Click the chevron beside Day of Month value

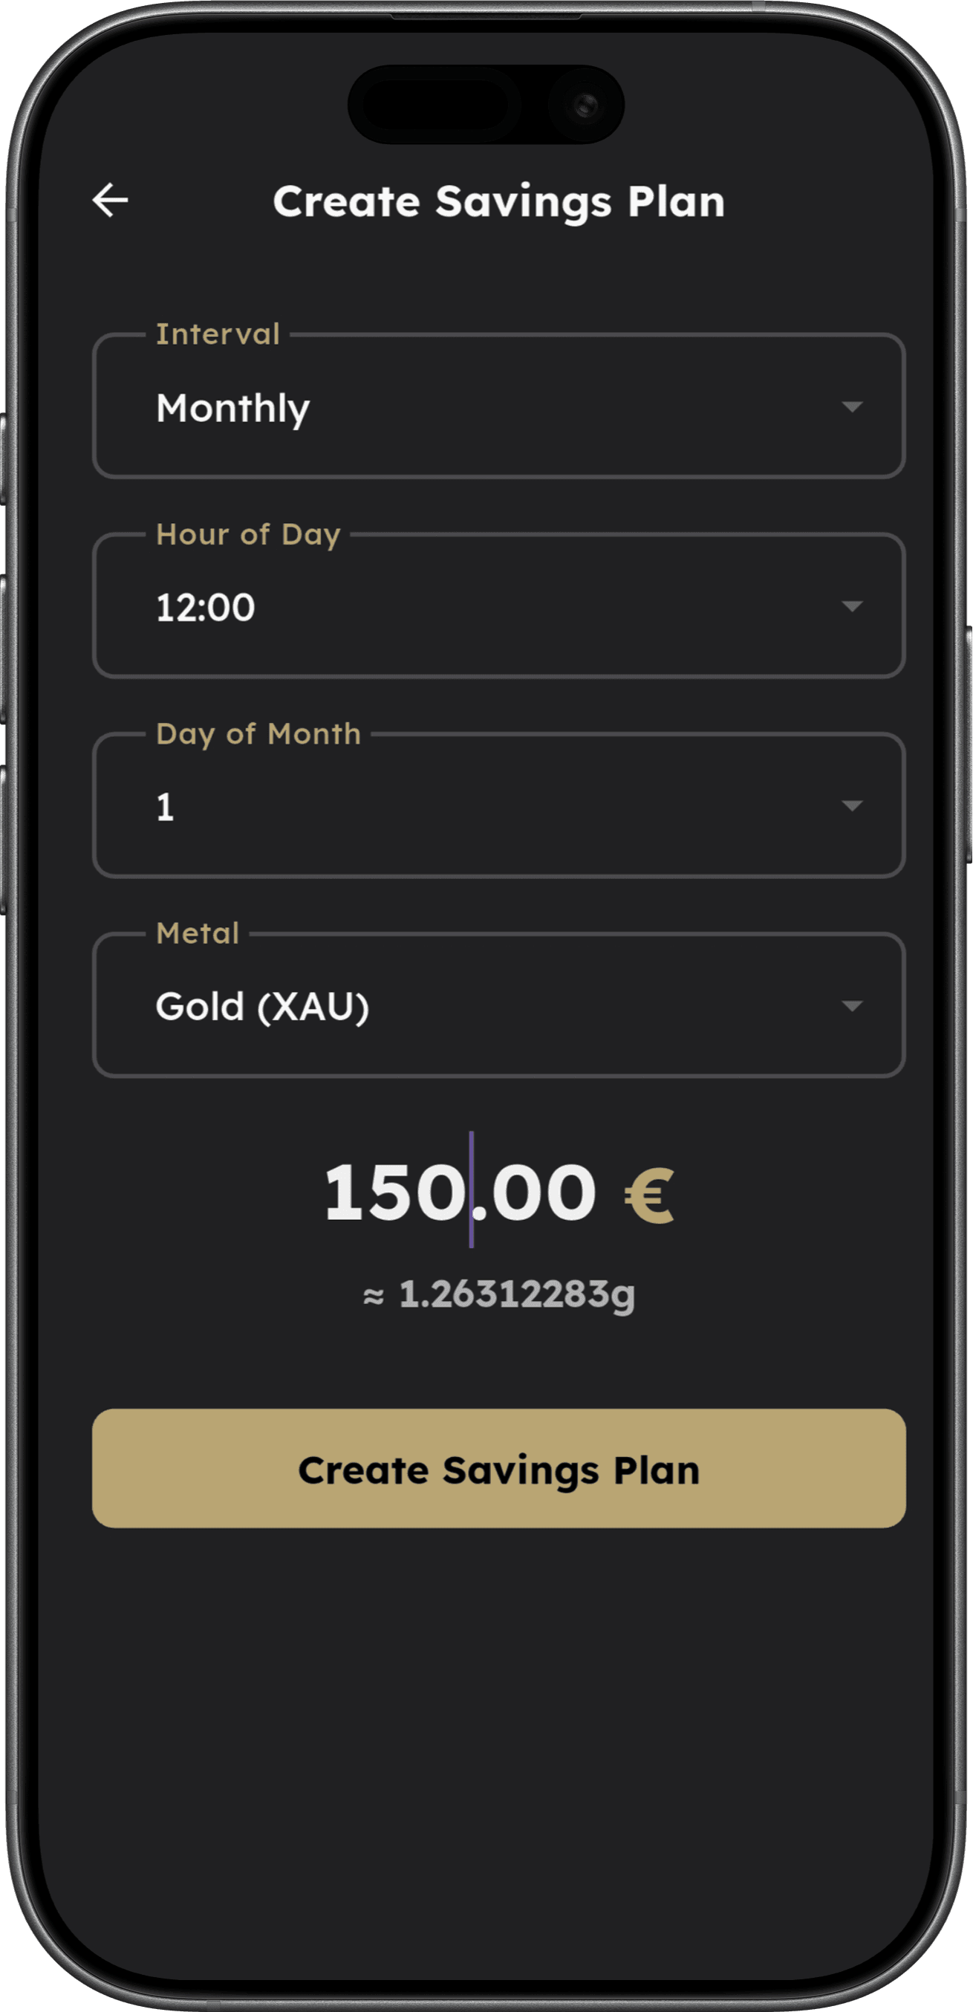point(854,805)
